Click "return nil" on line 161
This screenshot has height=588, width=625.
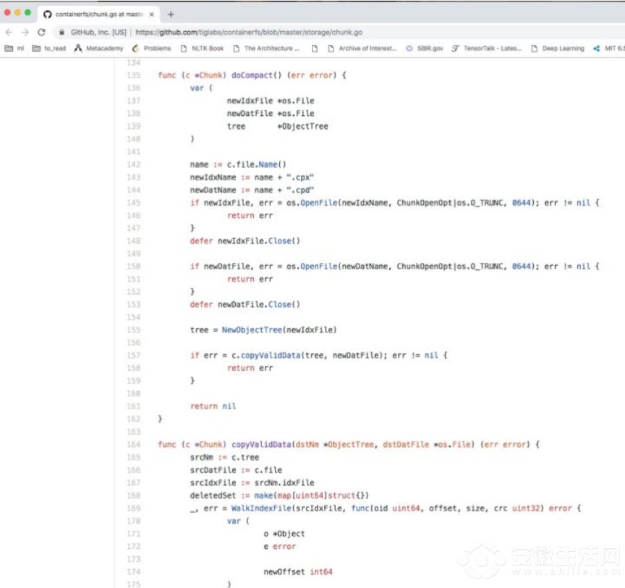[213, 406]
